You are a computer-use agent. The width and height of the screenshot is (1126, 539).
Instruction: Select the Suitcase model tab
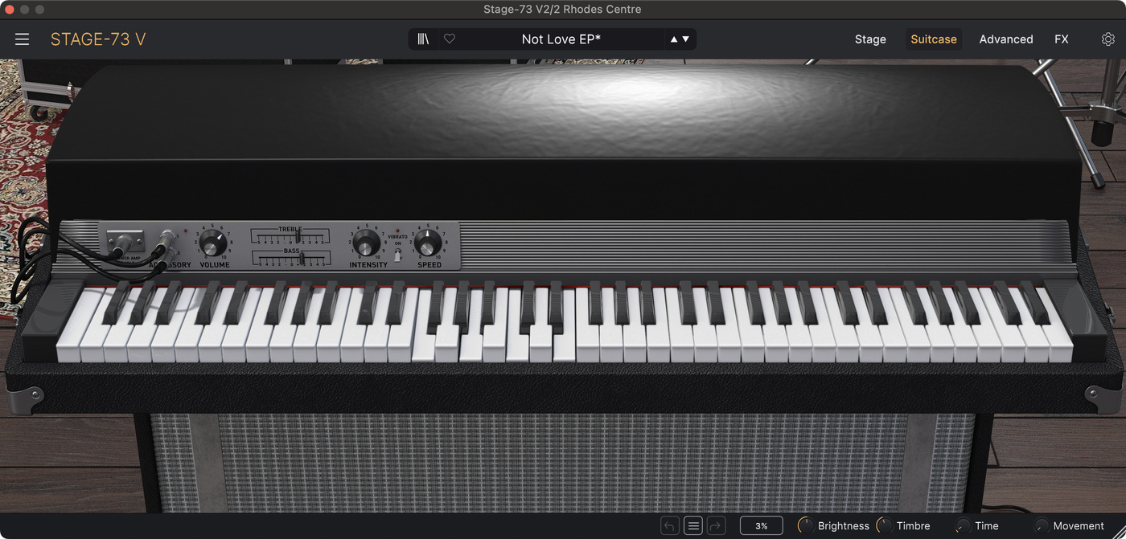(x=934, y=39)
